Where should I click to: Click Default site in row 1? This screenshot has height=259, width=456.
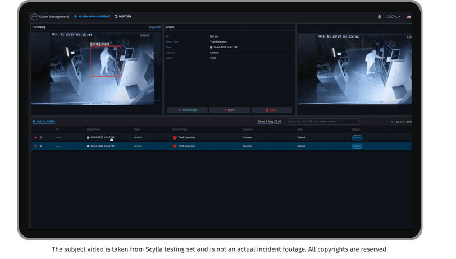click(x=301, y=138)
